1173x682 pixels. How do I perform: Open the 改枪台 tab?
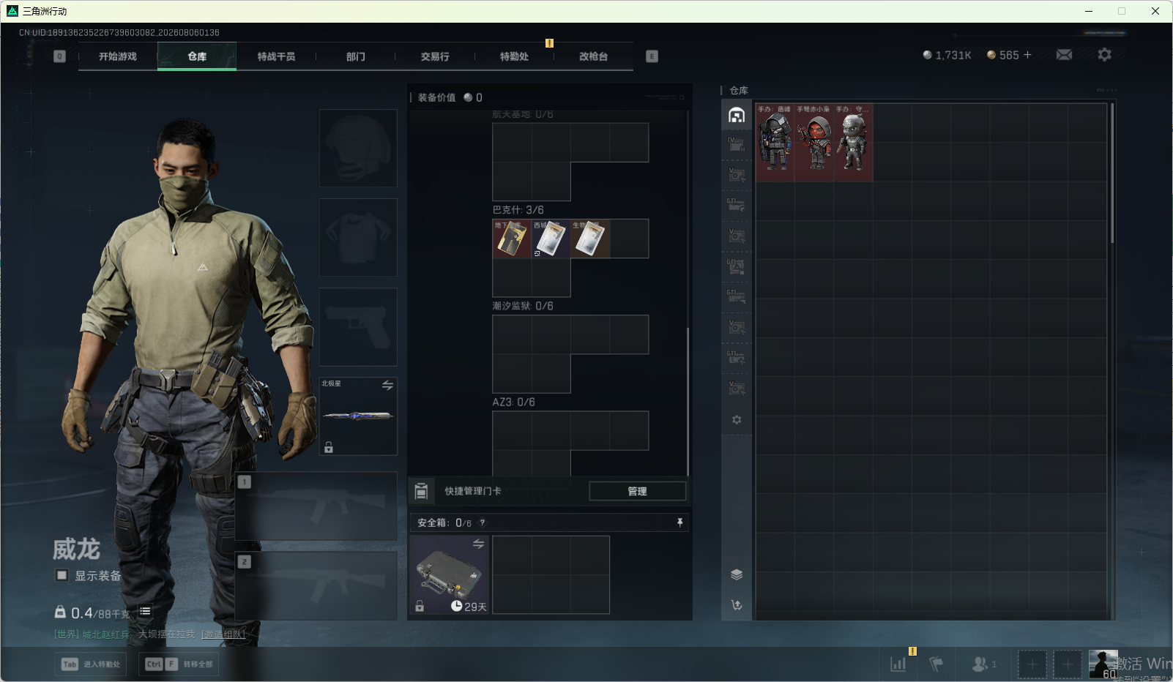[593, 56]
